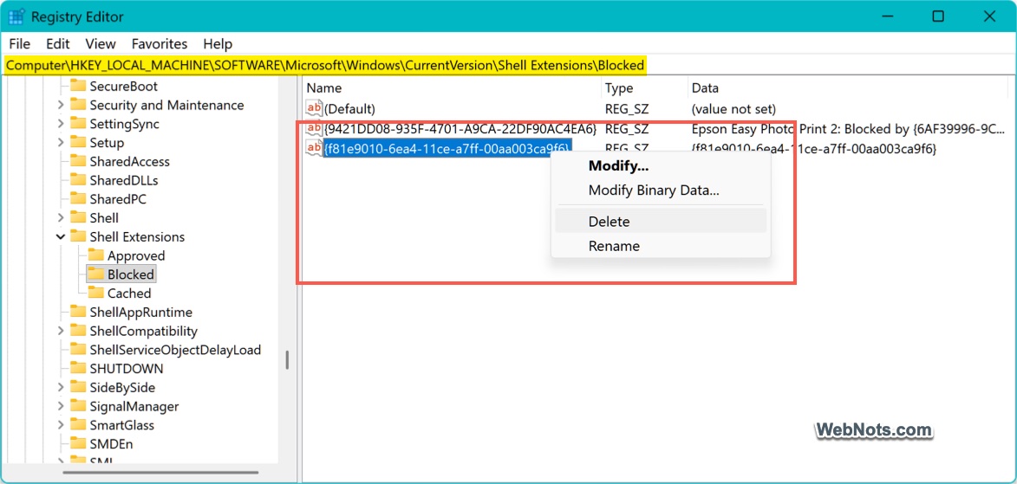Click the tree pane vertical scrollbar thumb
This screenshot has height=484, width=1017.
(x=287, y=359)
